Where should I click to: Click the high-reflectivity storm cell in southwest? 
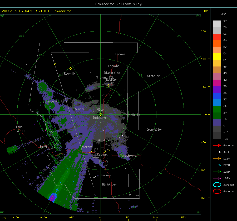coord(53,197)
